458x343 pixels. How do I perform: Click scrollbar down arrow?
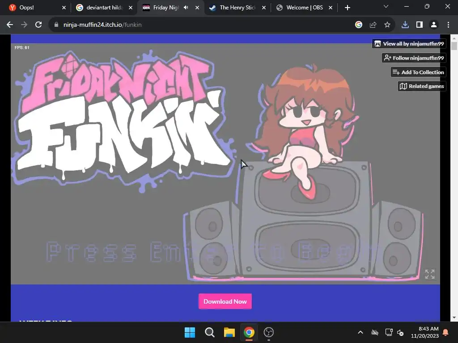coord(454,318)
